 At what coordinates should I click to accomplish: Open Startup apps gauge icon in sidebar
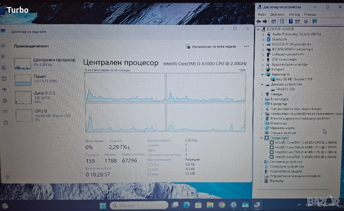click(x=4, y=90)
